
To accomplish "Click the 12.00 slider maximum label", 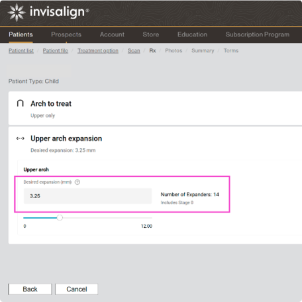I will coord(146,226).
